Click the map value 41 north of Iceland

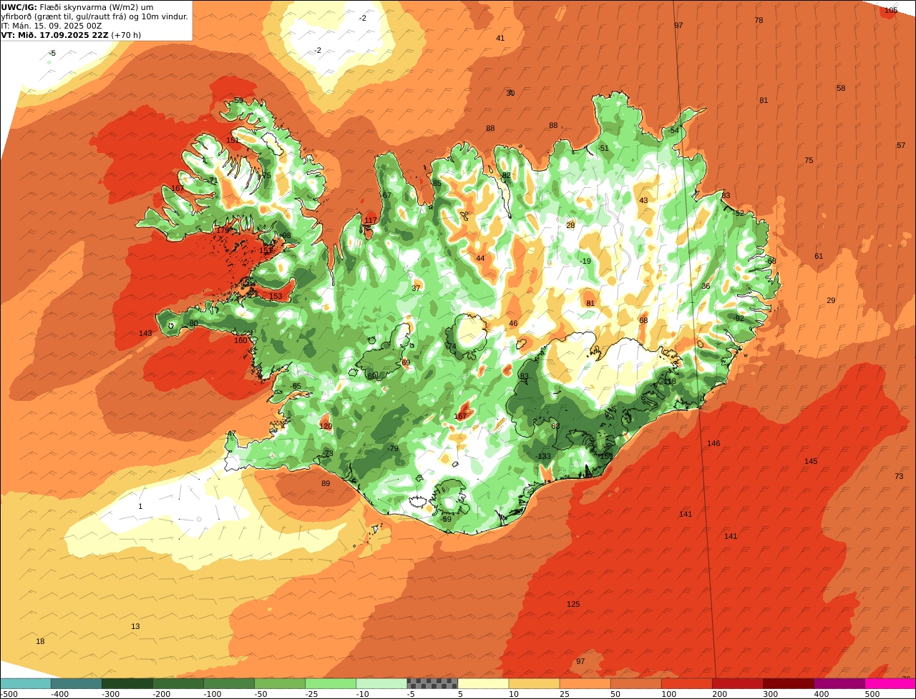[x=500, y=38]
